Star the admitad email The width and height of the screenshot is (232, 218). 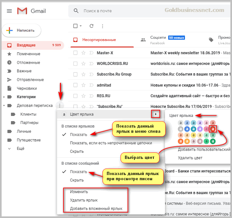(83, 85)
